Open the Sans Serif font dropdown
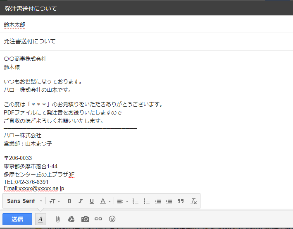 pos(24,201)
